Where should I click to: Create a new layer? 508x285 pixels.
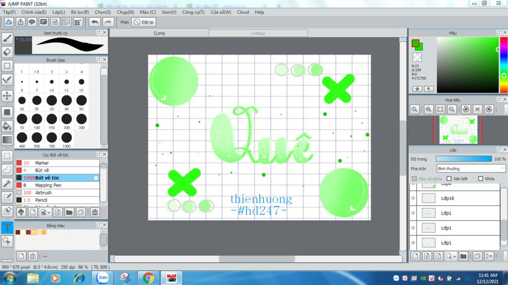click(415, 256)
